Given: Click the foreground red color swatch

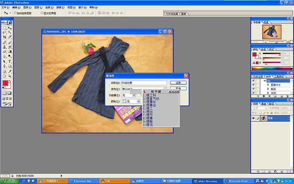Looking at the screenshot, I should [x=6, y=83].
